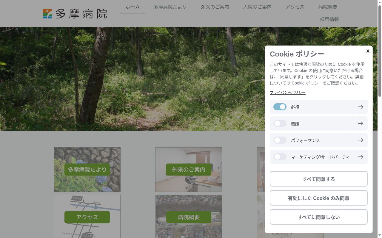The width and height of the screenshot is (382, 238).
Task: Enable the パフォーマンス cookie switch
Action: pyautogui.click(x=280, y=140)
